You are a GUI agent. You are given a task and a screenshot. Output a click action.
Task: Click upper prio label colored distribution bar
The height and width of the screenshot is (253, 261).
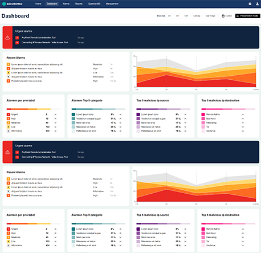(34, 109)
